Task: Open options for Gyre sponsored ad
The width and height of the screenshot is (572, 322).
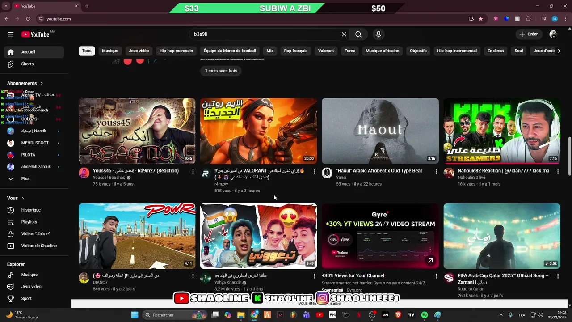Action: pyautogui.click(x=436, y=276)
